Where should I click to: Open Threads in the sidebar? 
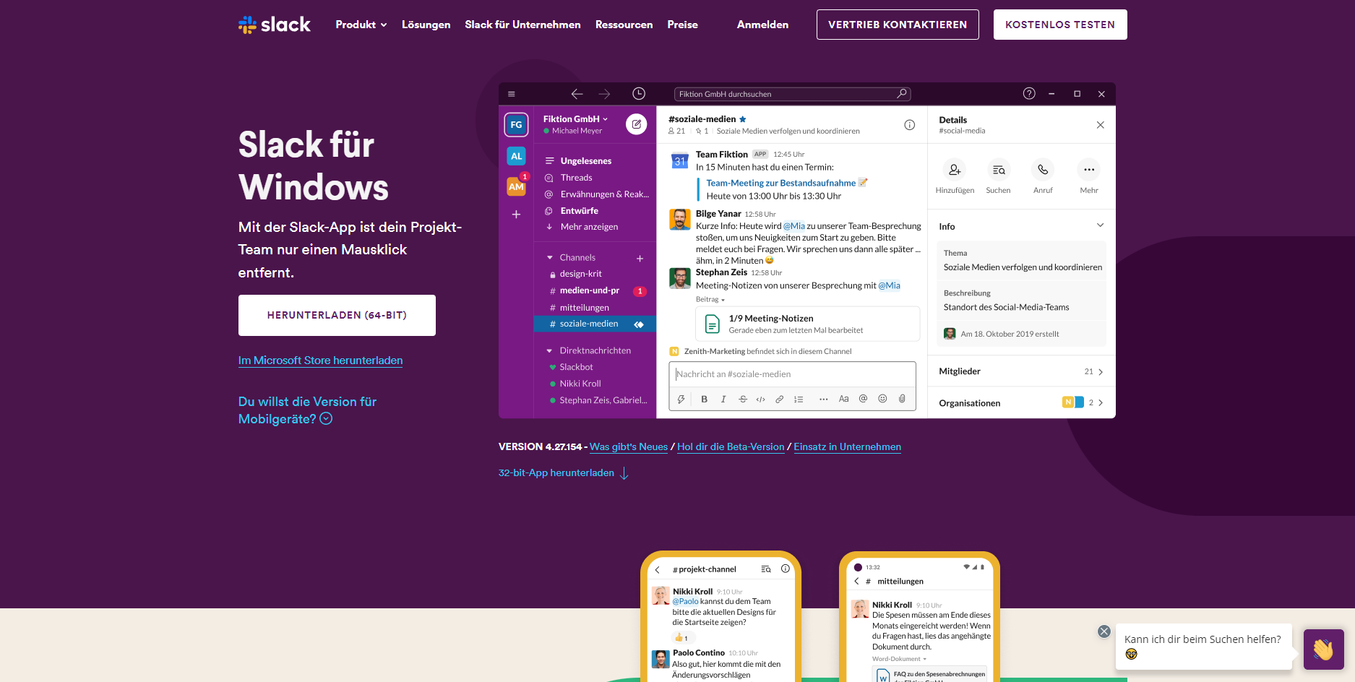click(576, 178)
